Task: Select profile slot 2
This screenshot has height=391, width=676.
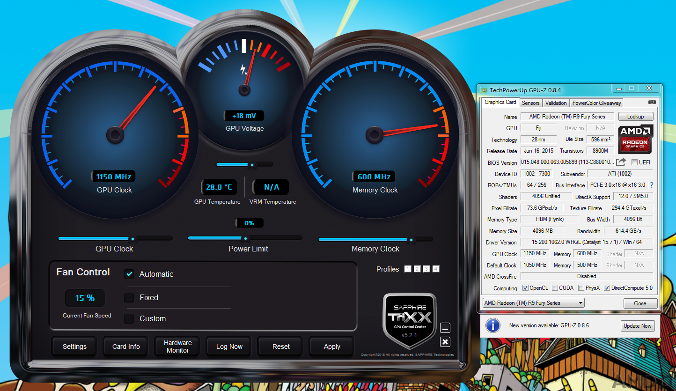Action: (x=417, y=269)
